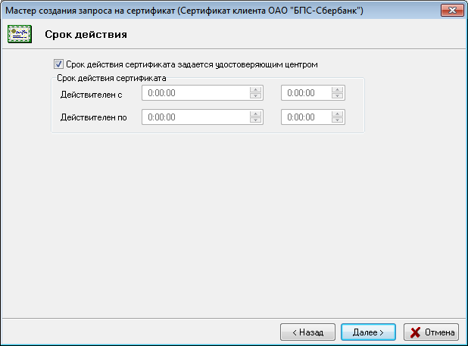Increase the 'Действителен по' time with up arrow

pos(339,114)
